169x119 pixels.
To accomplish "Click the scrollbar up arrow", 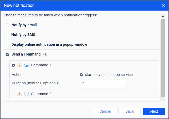I will (x=163, y=16).
